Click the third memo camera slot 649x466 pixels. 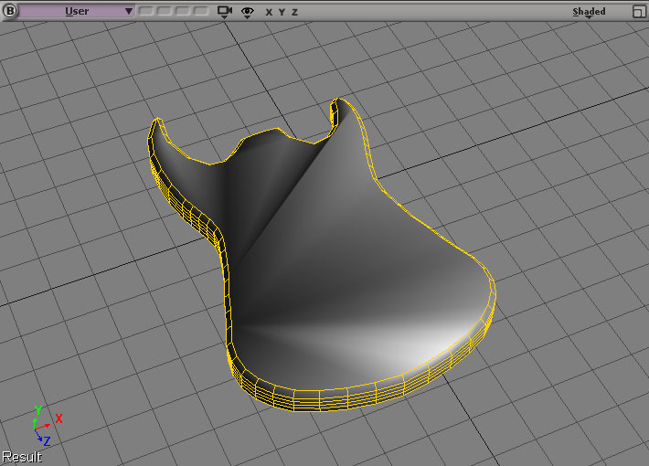(183, 12)
